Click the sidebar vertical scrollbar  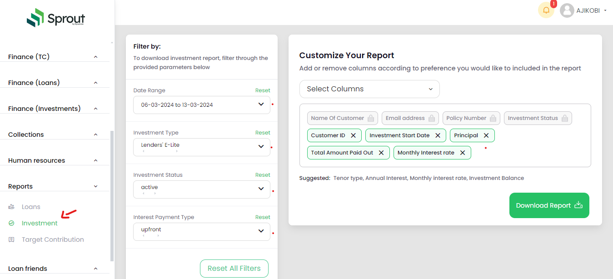tap(112, 195)
